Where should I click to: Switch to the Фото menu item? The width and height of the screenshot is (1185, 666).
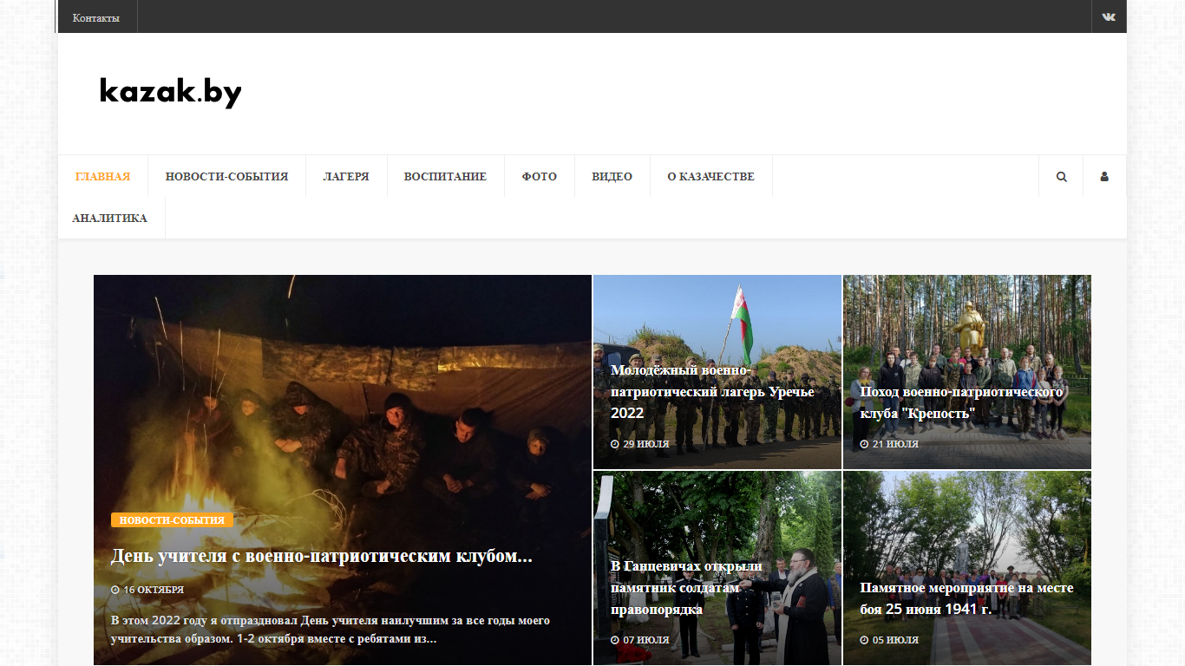coord(540,176)
